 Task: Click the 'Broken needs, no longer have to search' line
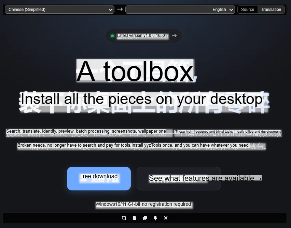[133, 145]
